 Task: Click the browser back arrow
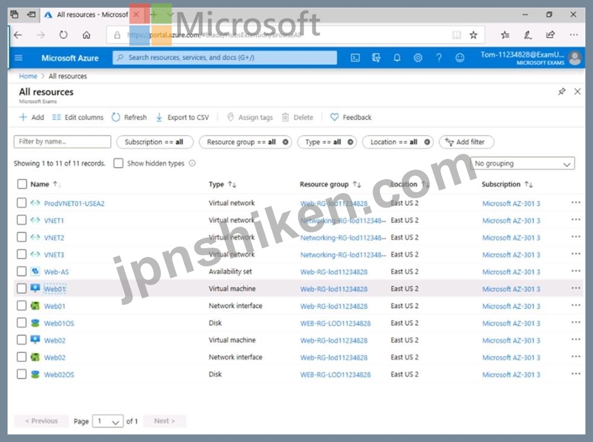[x=18, y=35]
